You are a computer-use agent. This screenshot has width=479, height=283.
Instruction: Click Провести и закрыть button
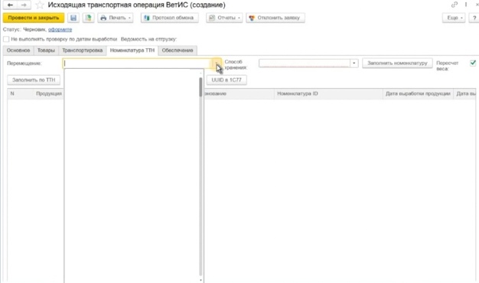(34, 18)
